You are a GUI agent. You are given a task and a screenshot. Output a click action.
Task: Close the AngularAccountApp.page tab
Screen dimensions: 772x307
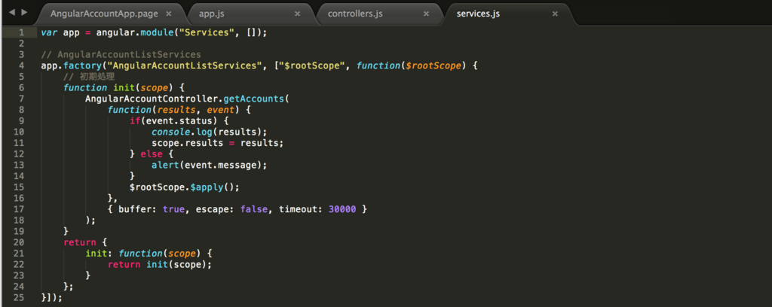(x=169, y=14)
